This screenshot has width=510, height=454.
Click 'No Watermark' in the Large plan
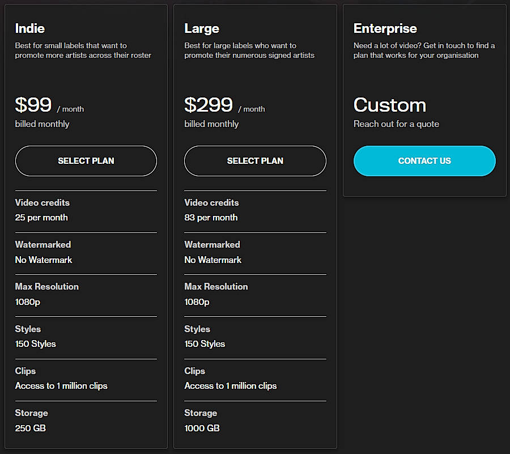212,260
